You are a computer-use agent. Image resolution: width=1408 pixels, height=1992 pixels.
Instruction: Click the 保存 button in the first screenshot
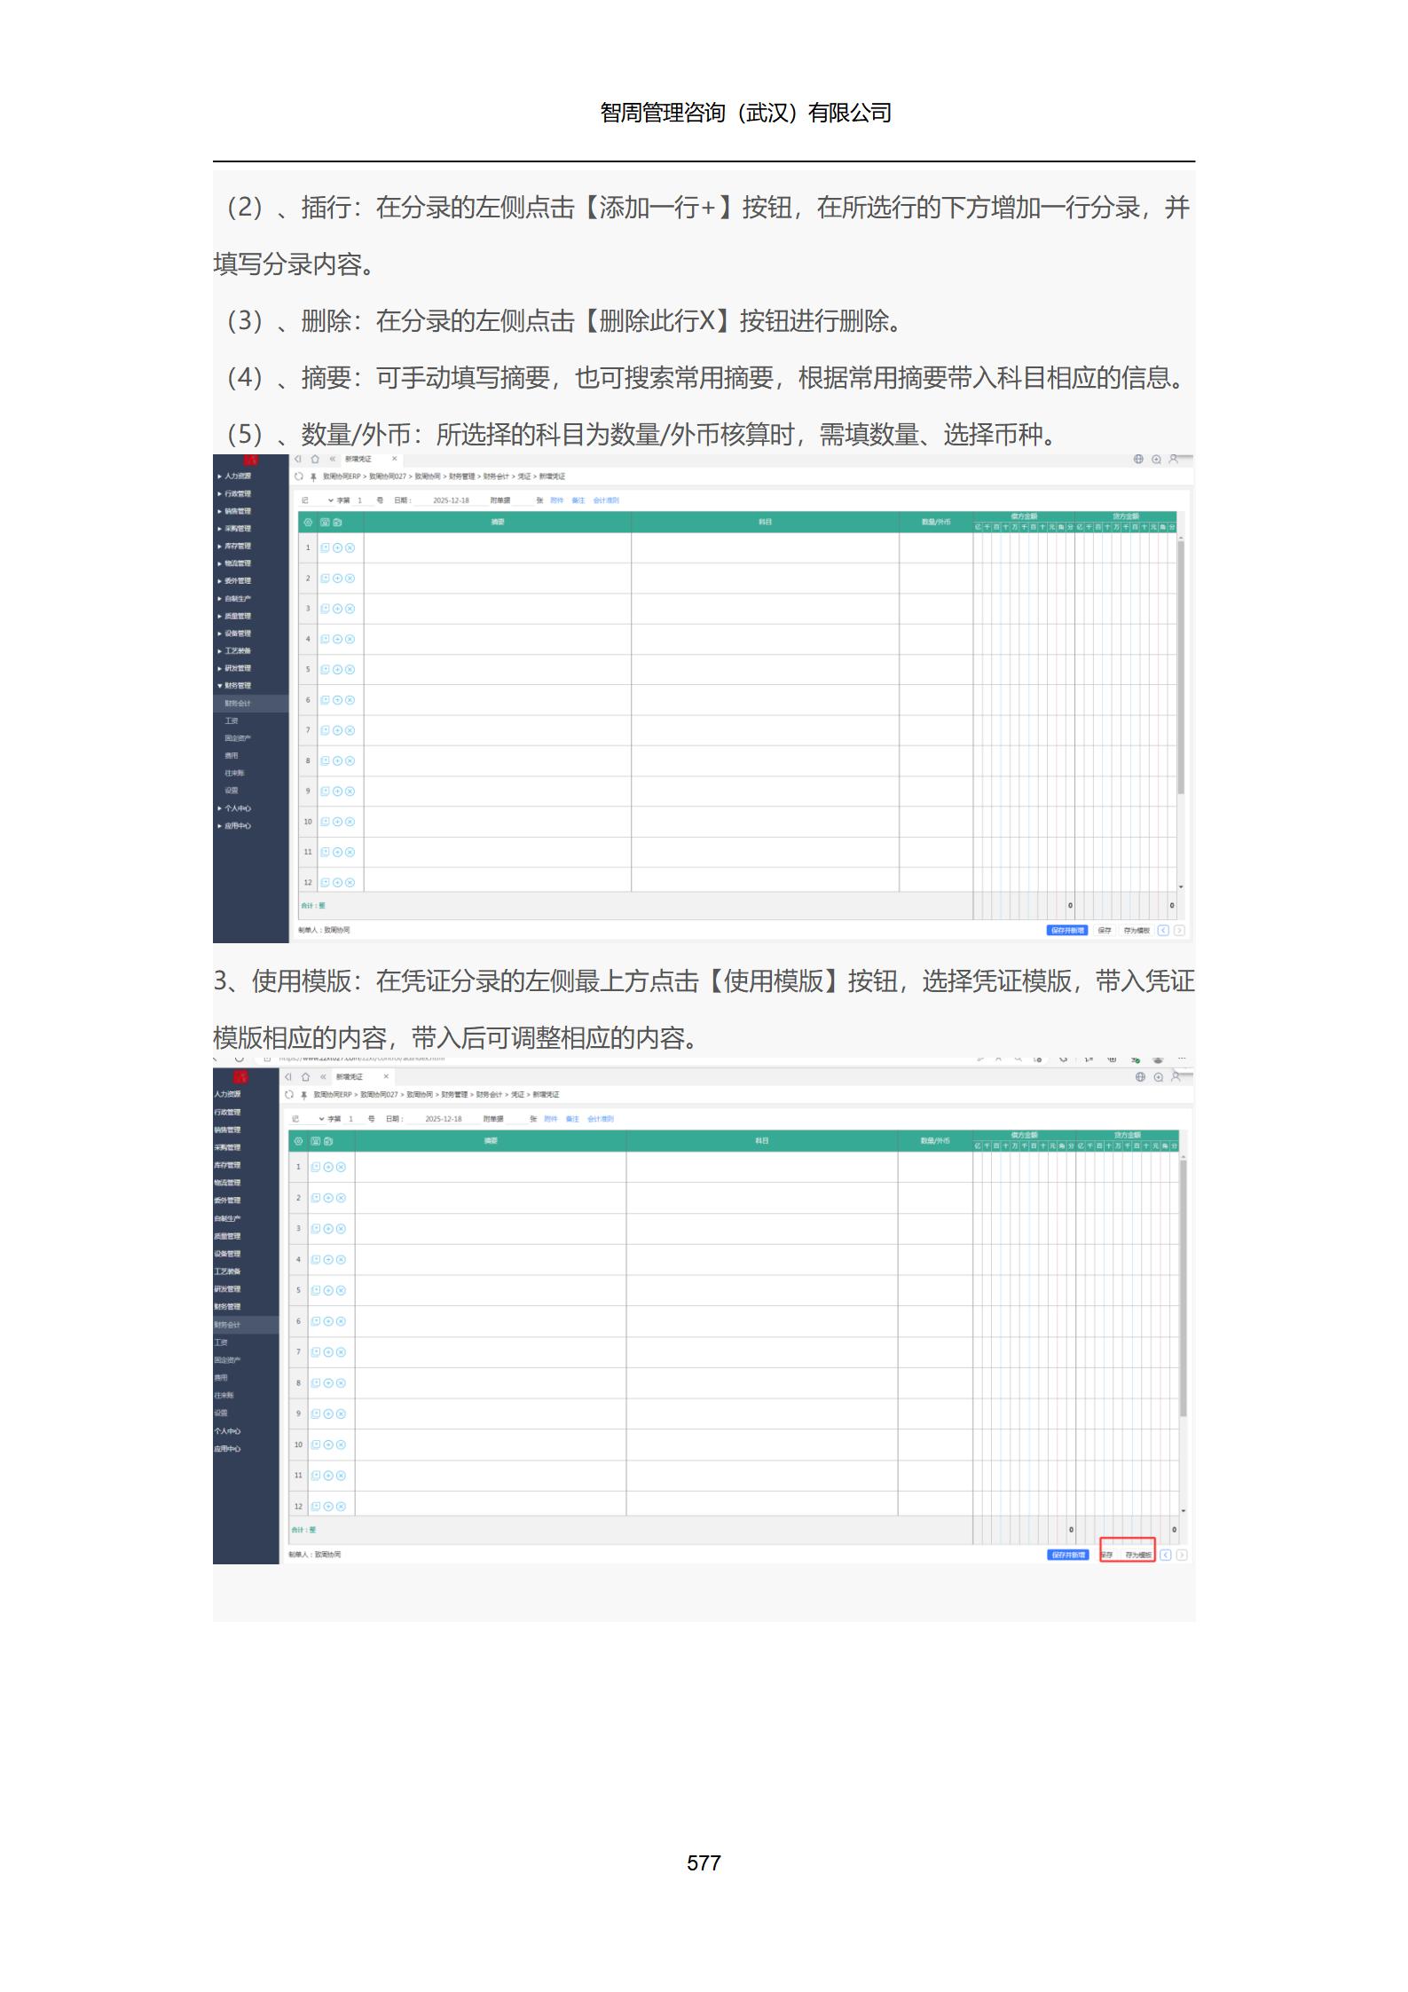click(1105, 931)
